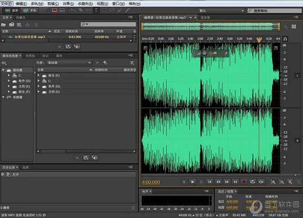
Task: Click Import File icon in Files panel
Action: pyautogui.click(x=11, y=24)
